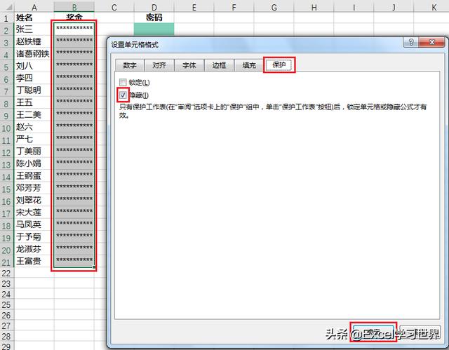The height and width of the screenshot is (350, 449).
Task: Select column C header
Action: [114, 7]
